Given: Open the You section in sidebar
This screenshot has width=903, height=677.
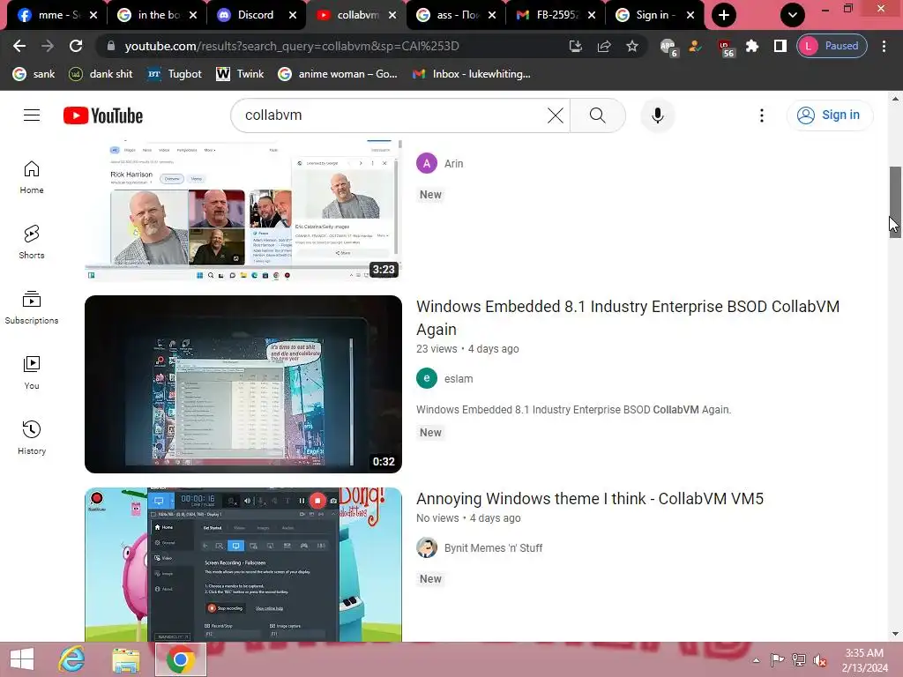Looking at the screenshot, I should pyautogui.click(x=32, y=373).
